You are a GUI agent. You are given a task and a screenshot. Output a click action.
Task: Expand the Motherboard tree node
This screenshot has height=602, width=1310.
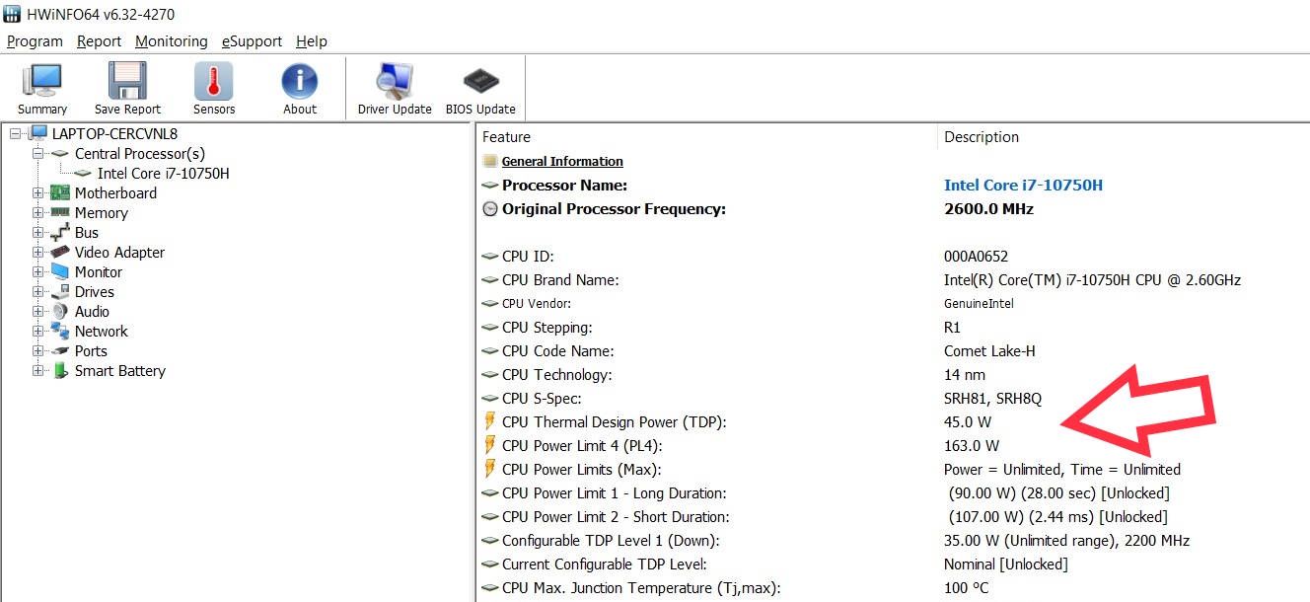[37, 192]
